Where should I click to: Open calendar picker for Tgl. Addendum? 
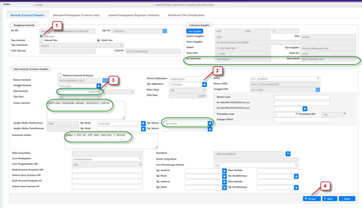click(x=204, y=84)
